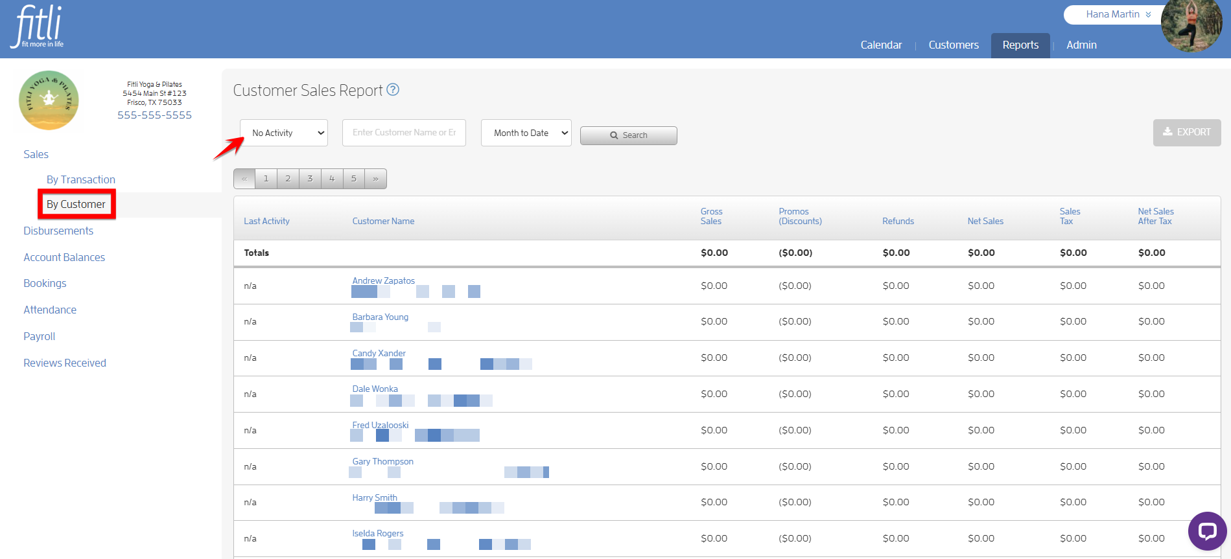1231x559 pixels.
Task: Sort by Refunds column
Action: point(898,221)
